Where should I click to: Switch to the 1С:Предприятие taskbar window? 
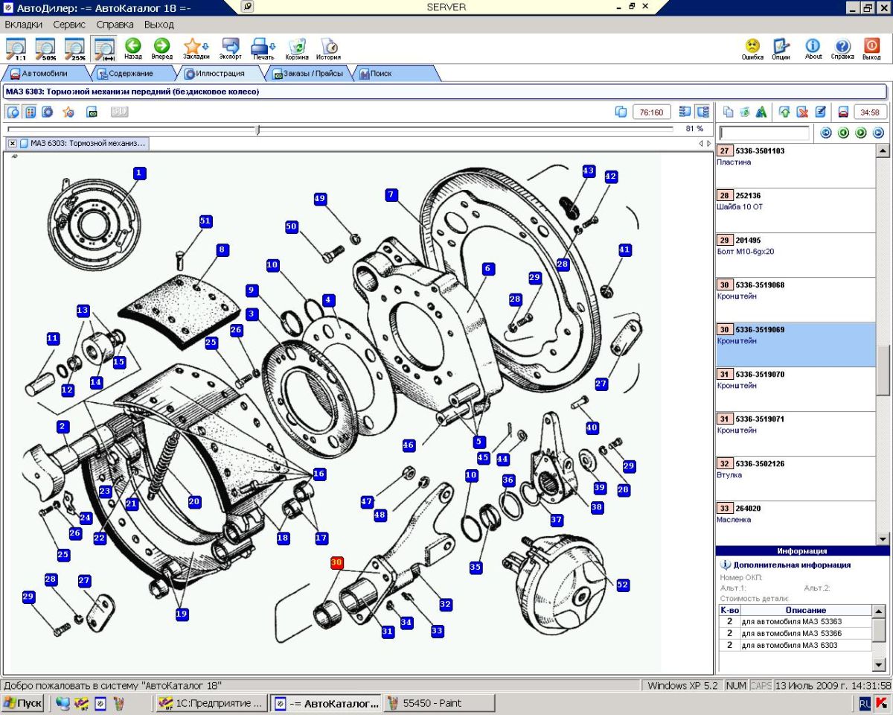point(211,702)
